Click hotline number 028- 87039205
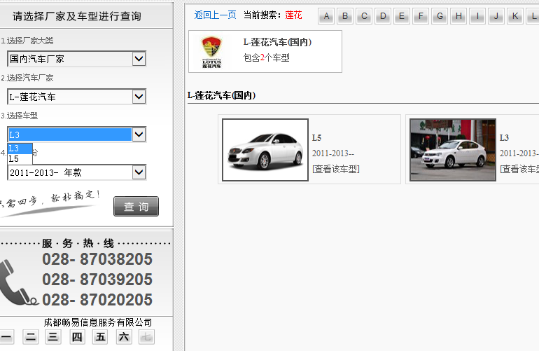539x351 pixels. point(97,280)
